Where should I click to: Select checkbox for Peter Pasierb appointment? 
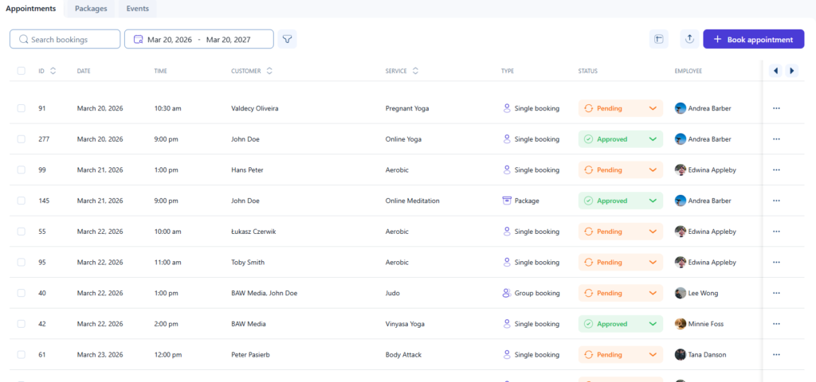click(22, 355)
